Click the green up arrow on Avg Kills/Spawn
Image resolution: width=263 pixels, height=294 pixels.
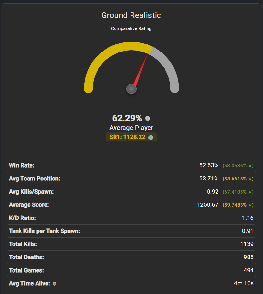(x=251, y=192)
